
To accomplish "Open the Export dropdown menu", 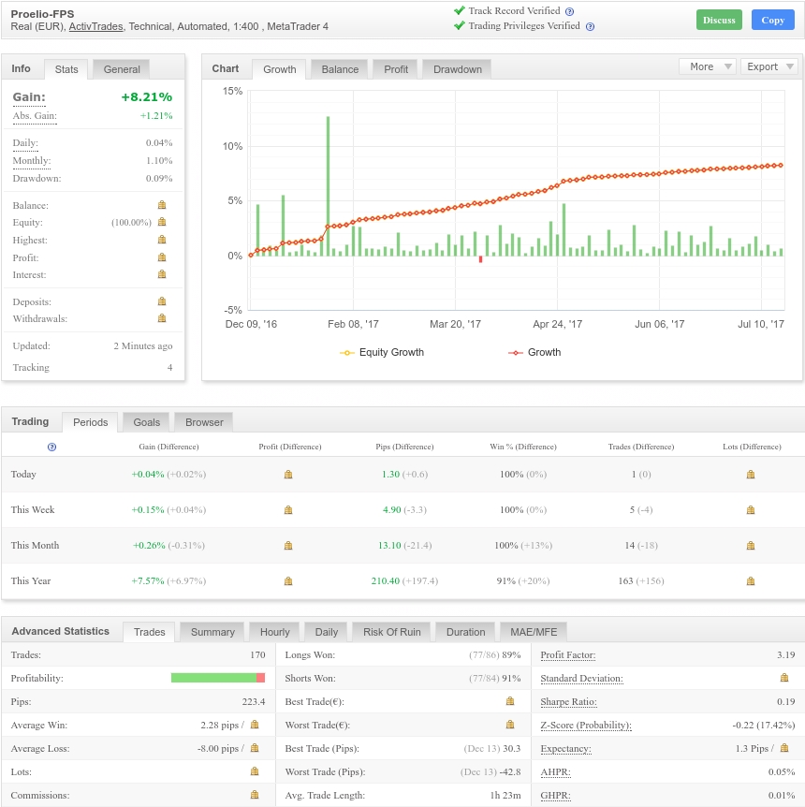I will (769, 66).
